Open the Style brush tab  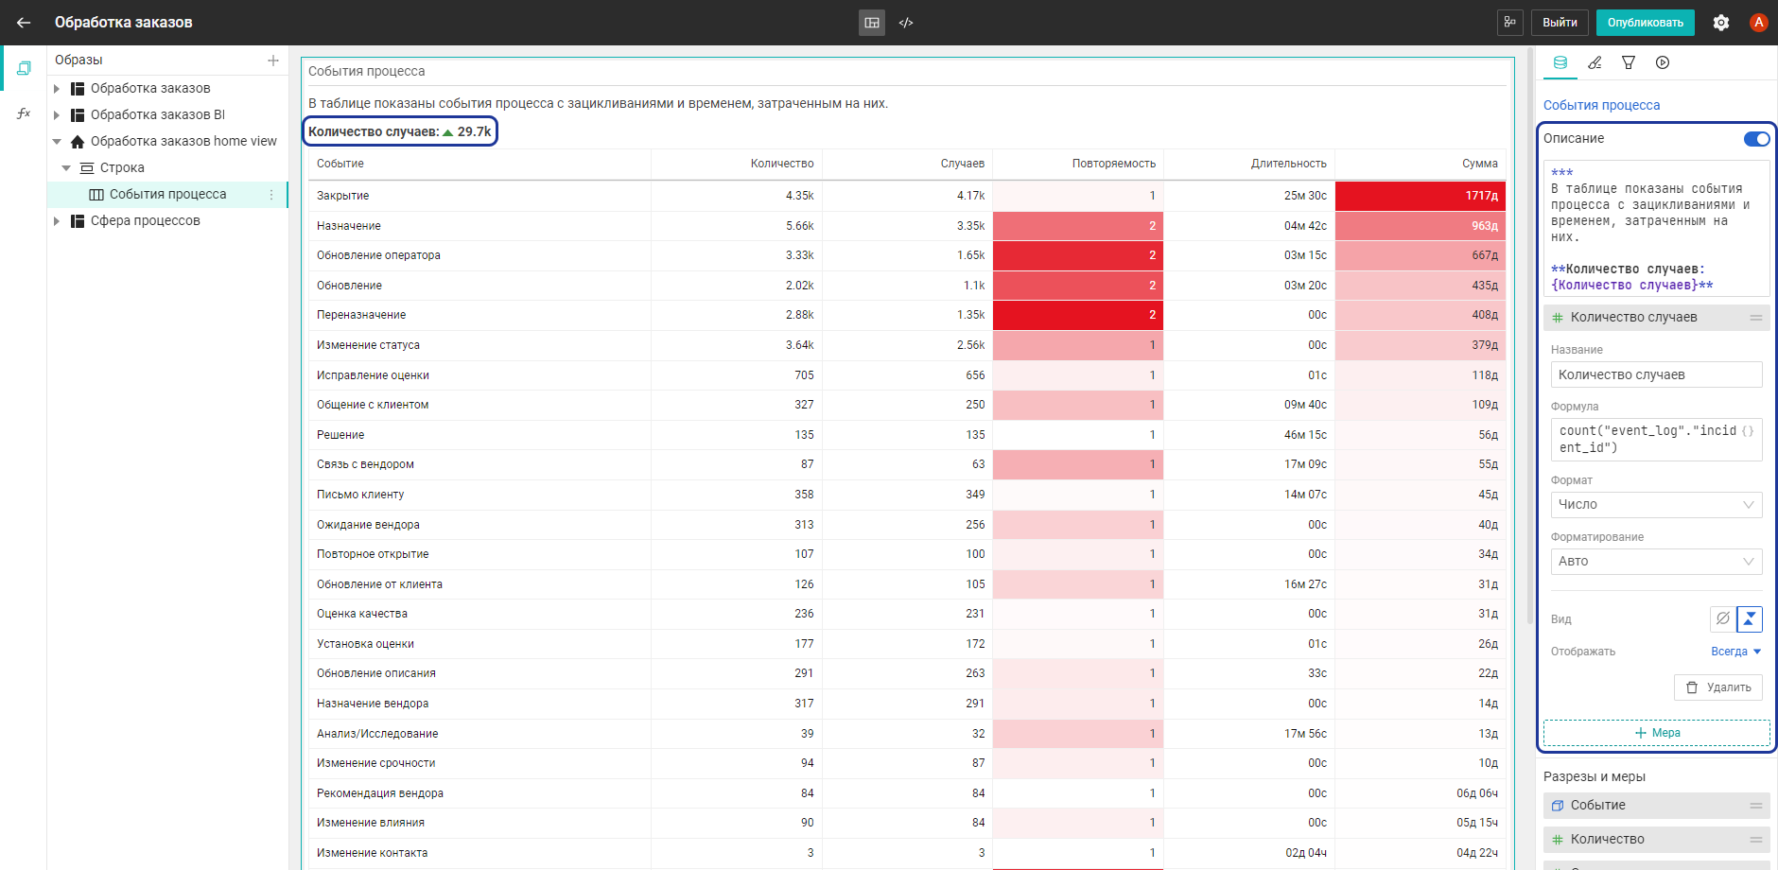[x=1595, y=62]
